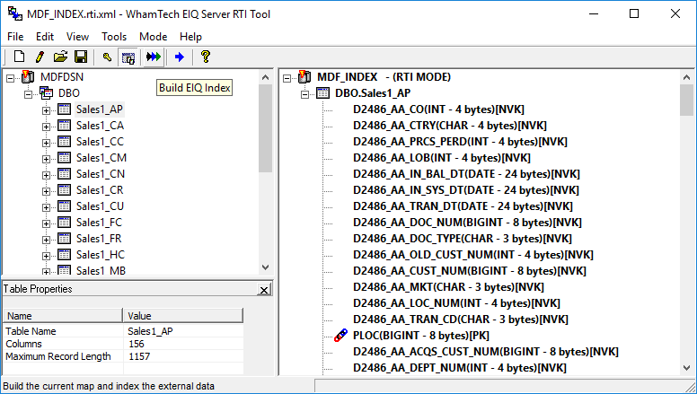Select D2486_AA_DEPT_NUM column entry
Screen dimensions: 697x394
[x=460, y=368]
